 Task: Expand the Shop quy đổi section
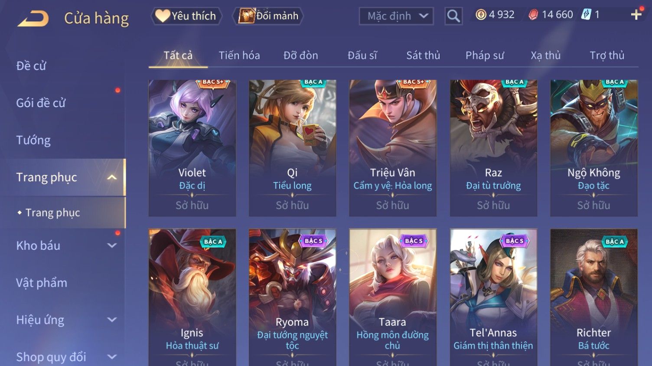coord(112,357)
